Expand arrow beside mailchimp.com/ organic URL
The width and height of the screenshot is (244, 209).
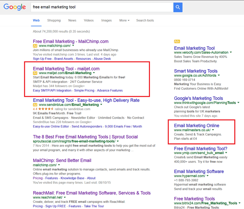point(59,165)
